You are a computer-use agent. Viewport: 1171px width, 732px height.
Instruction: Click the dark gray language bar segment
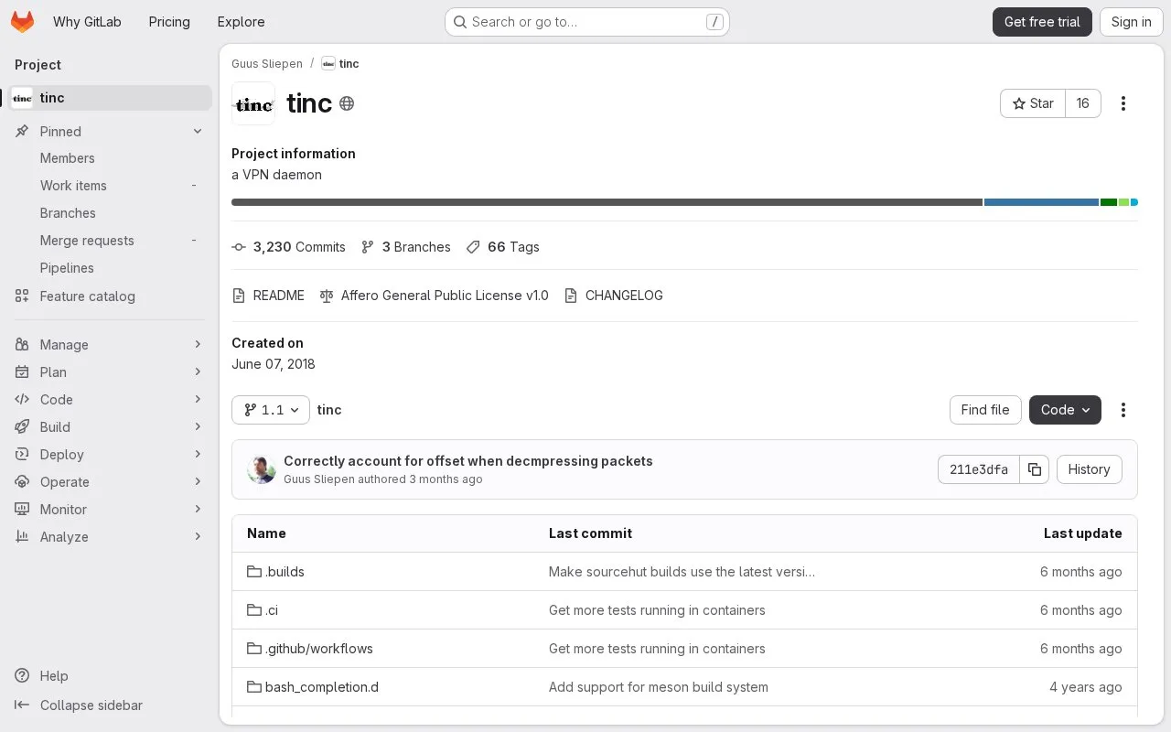(607, 202)
